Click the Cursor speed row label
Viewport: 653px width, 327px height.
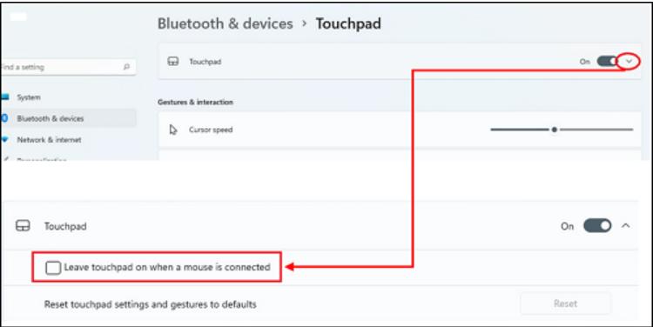tap(211, 130)
